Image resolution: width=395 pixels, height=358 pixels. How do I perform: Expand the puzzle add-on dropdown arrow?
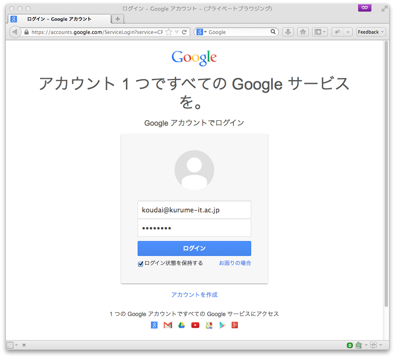[366, 345]
